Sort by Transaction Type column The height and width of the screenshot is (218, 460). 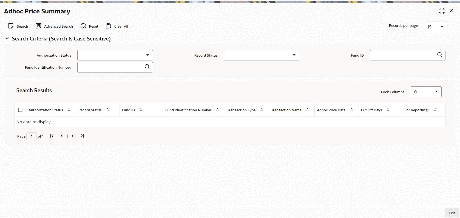262,110
